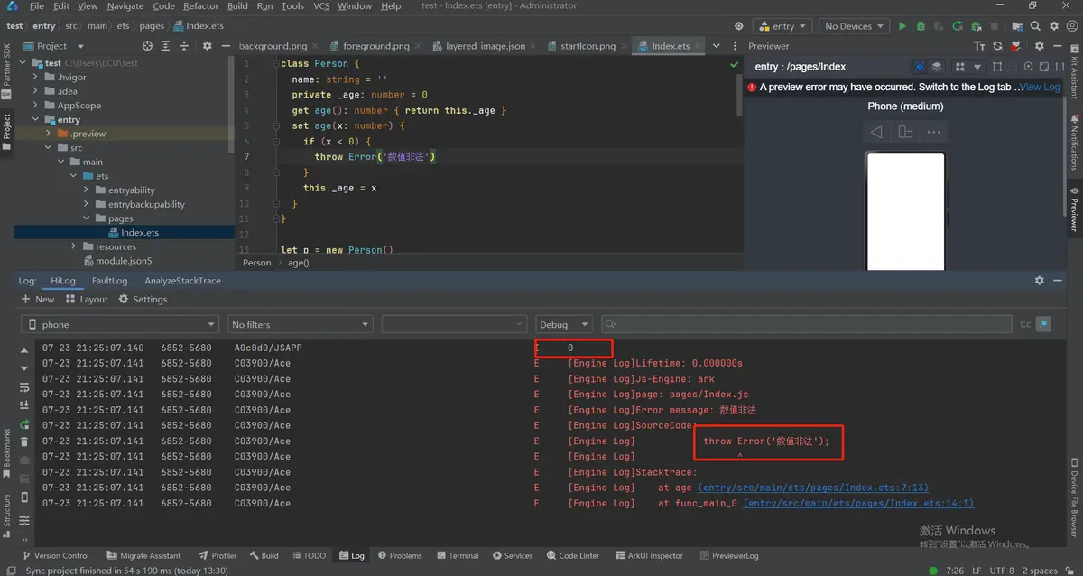Run the entry app with green play icon
The height and width of the screenshot is (576, 1083).
(902, 26)
